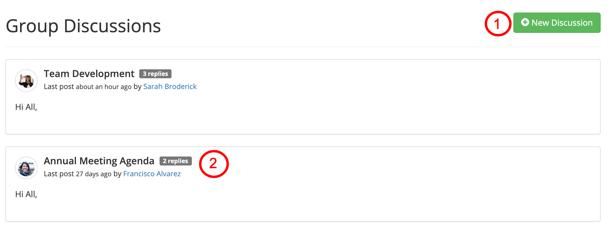The height and width of the screenshot is (233, 609).
Task: Click the 27 days ago timestamp
Action: pyautogui.click(x=94, y=174)
